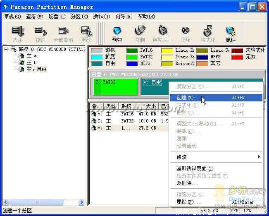
Task: Click right arrow of tree horizontal scrollbar
Action: click(x=81, y=202)
